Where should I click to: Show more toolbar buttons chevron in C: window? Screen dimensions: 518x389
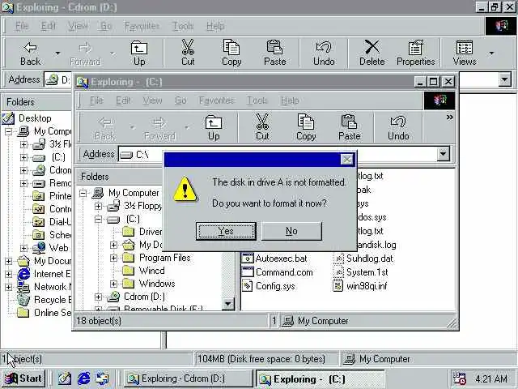449,117
